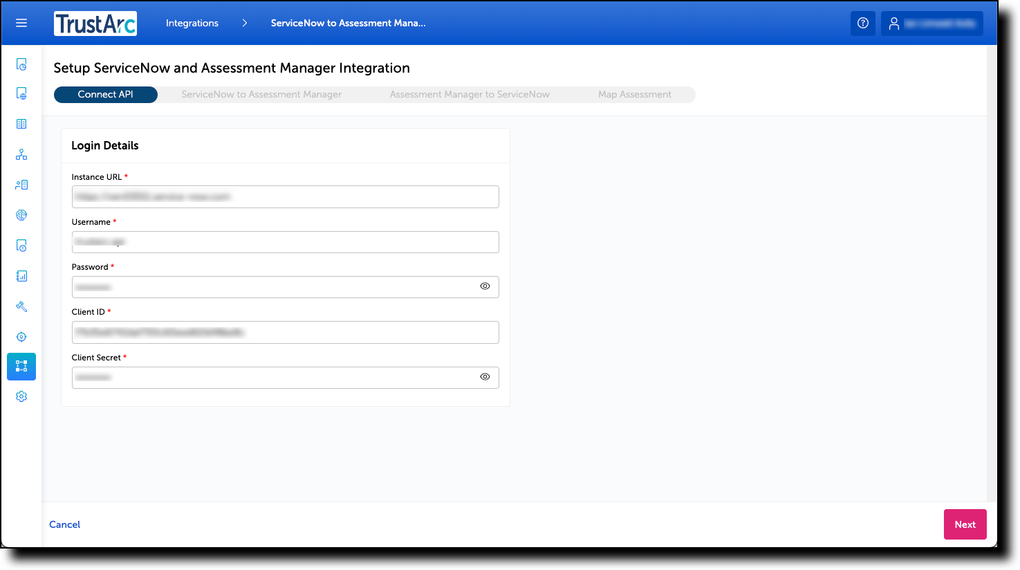Click the gavel compliance icon in sidebar
Image resolution: width=1020 pixels, height=570 pixels.
[21, 306]
